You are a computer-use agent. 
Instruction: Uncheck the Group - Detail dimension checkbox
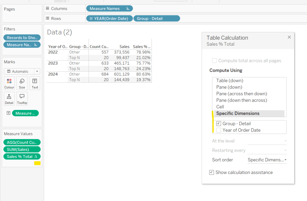pos(219,123)
